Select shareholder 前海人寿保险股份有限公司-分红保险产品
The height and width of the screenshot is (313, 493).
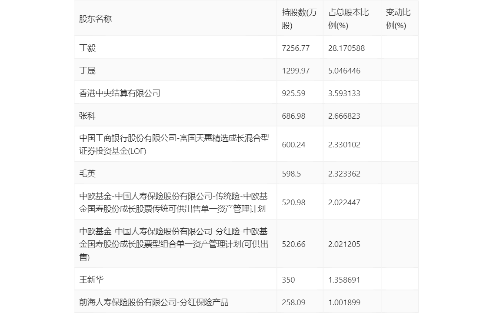click(x=154, y=302)
